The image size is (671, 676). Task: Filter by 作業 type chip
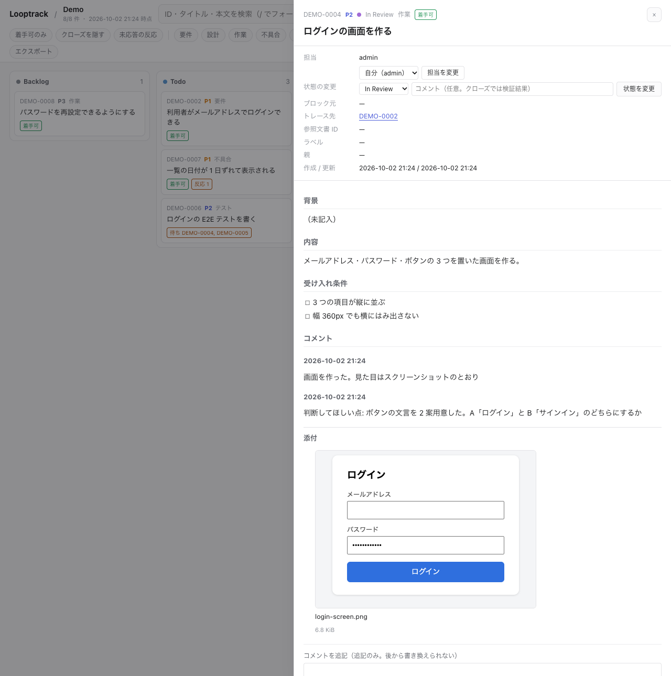[241, 35]
